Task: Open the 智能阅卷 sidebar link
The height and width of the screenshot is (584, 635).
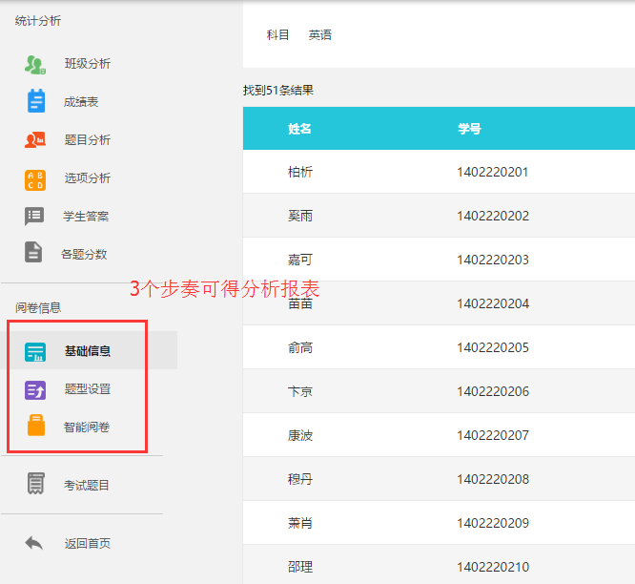Action: pyautogui.click(x=87, y=428)
